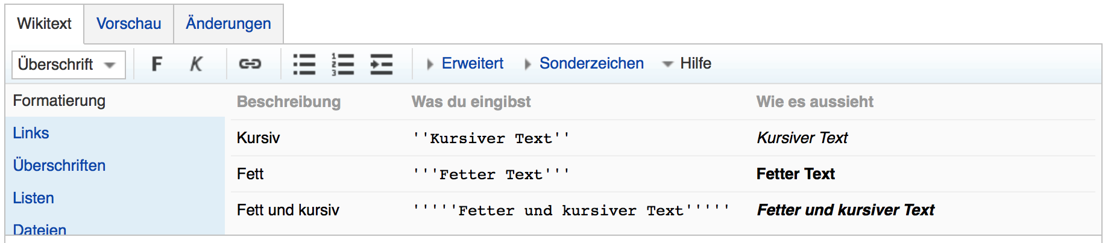
Task: Click the italic (K) formatting icon
Action: tap(196, 64)
